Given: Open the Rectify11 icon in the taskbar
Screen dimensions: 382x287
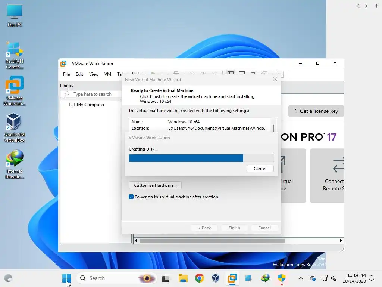Looking at the screenshot, I should point(248,278).
